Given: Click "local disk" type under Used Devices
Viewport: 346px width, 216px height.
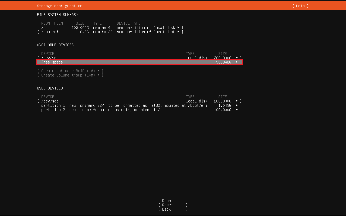Looking at the screenshot, I should point(197,101).
